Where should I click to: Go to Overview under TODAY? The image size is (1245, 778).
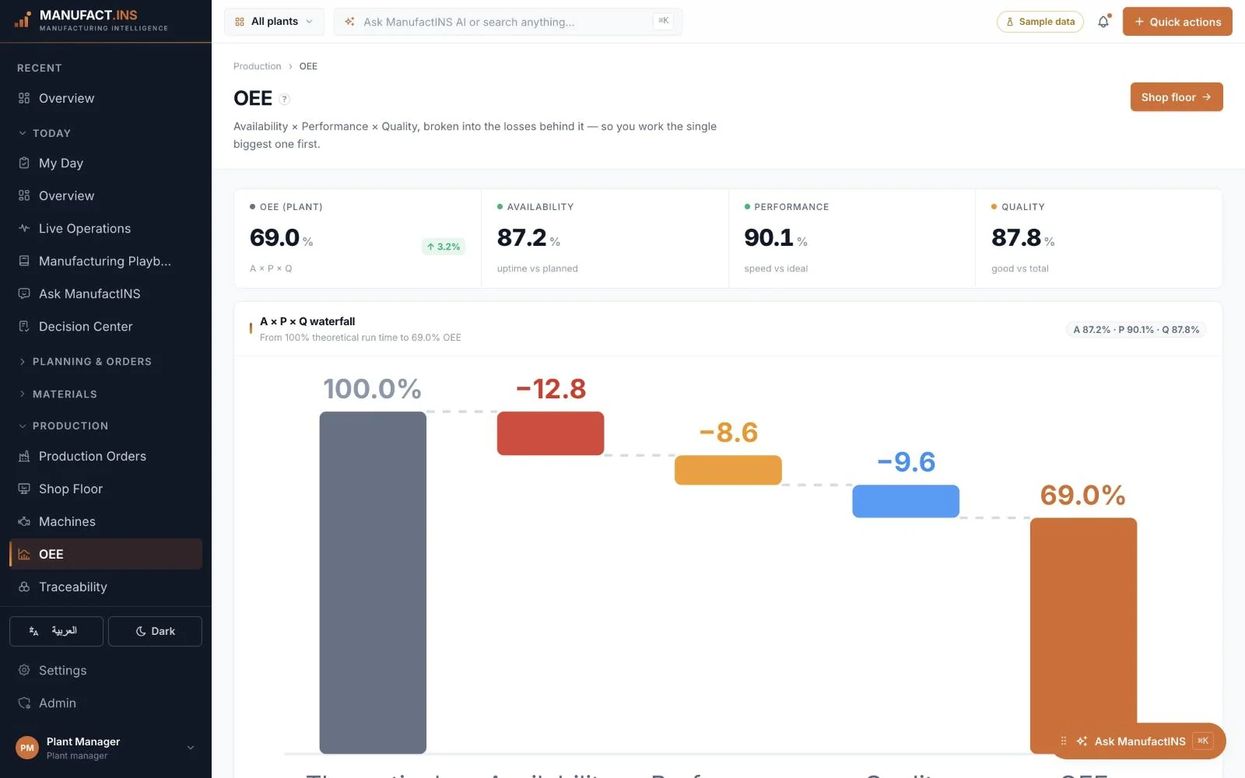pos(106,195)
